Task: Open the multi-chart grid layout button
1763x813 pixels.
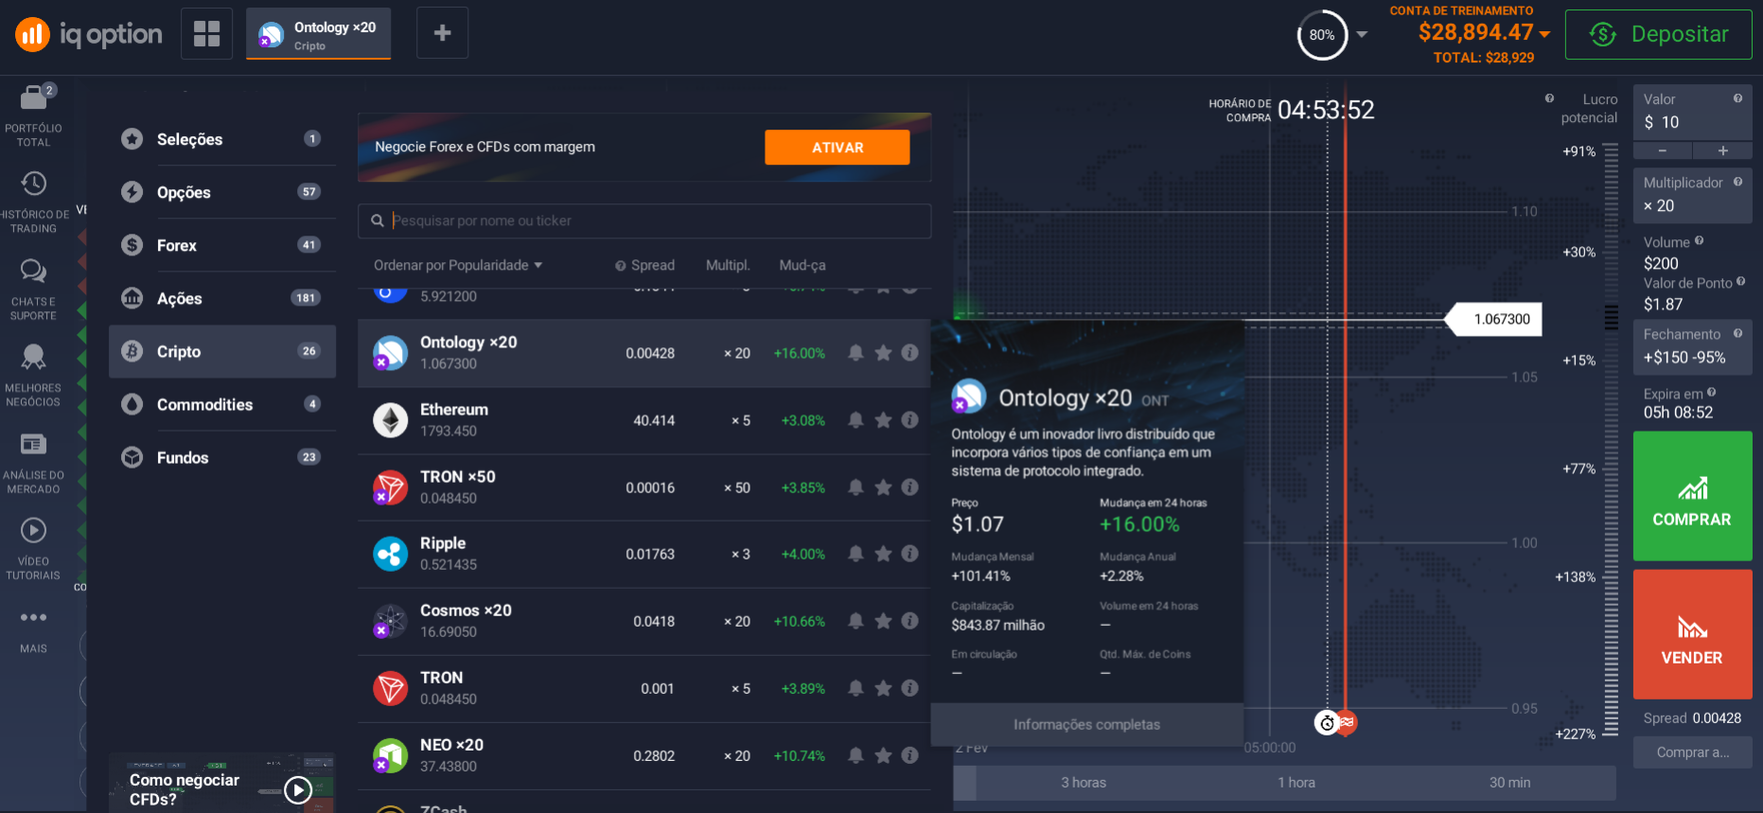Action: click(206, 34)
